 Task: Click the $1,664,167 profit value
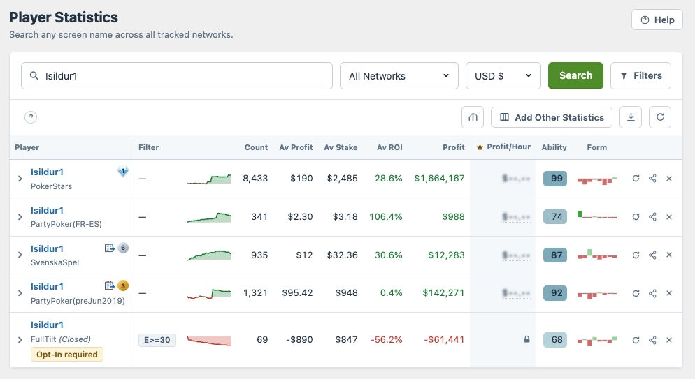(x=439, y=178)
